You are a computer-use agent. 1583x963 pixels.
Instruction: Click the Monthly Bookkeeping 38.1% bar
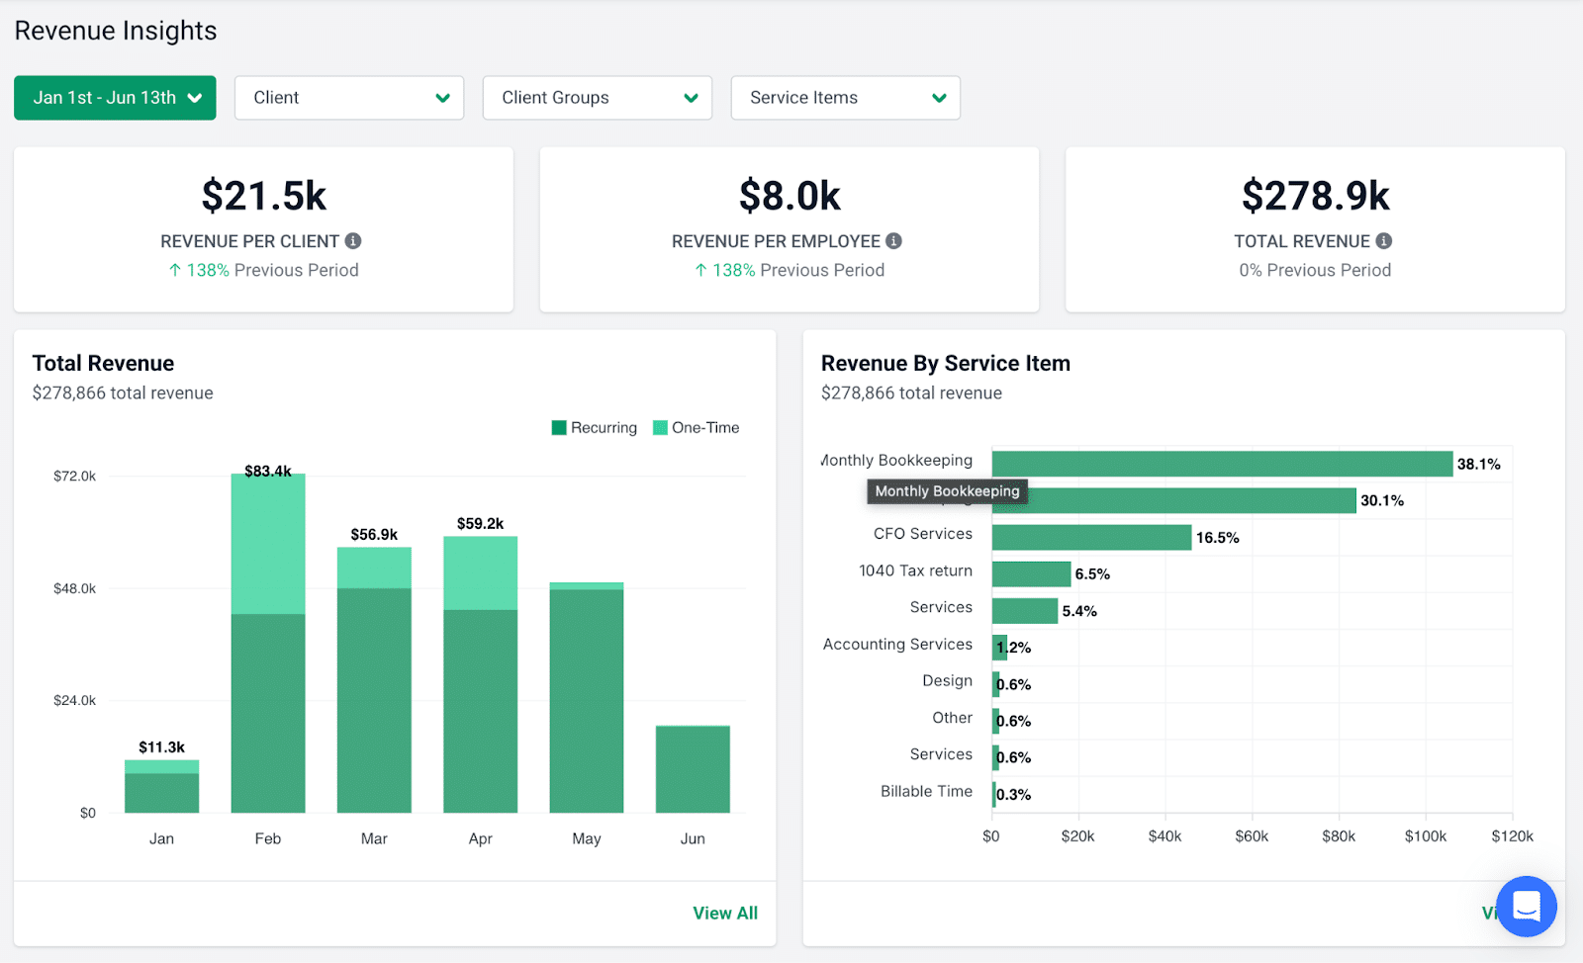coord(1222,464)
